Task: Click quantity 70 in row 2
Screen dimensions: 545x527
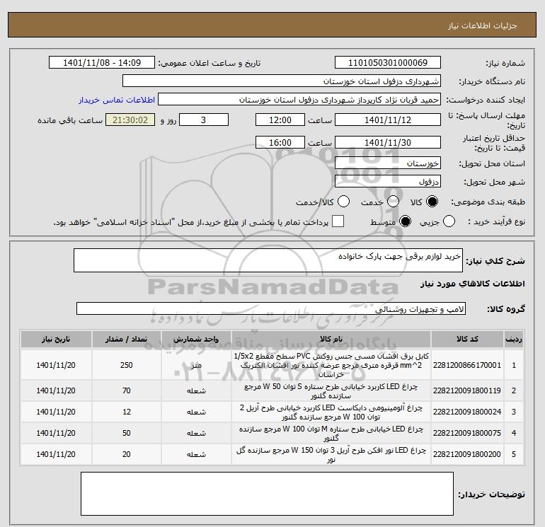Action: [x=127, y=390]
